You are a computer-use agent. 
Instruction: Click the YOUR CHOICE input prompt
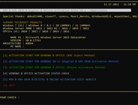point(10,97)
